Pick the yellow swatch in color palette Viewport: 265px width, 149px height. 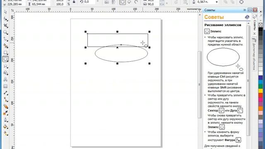(260, 91)
